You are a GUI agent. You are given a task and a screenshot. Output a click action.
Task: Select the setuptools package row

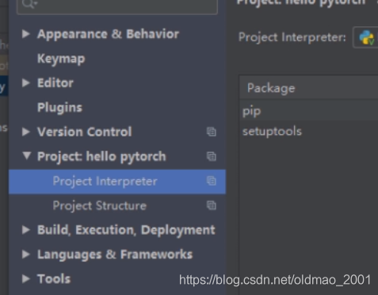click(x=309, y=132)
